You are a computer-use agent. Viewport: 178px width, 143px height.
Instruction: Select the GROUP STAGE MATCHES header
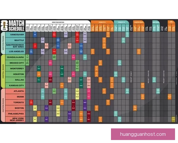58,22
